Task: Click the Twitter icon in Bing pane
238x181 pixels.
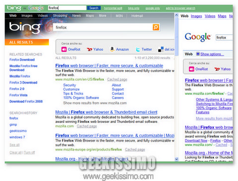Action: tap(138, 49)
